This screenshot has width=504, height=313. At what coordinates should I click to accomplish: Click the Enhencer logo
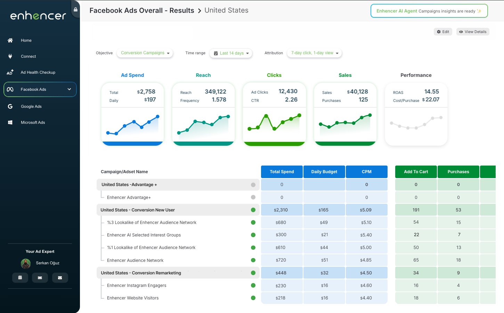(38, 15)
